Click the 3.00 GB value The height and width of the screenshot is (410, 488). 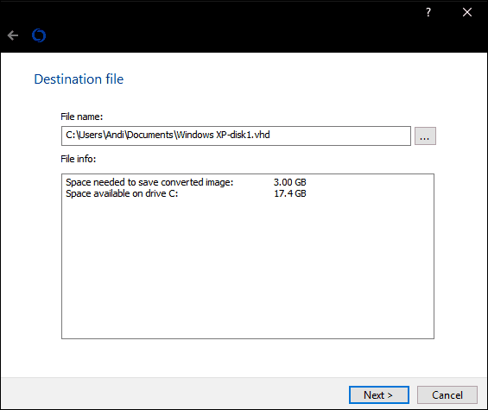[x=289, y=182]
